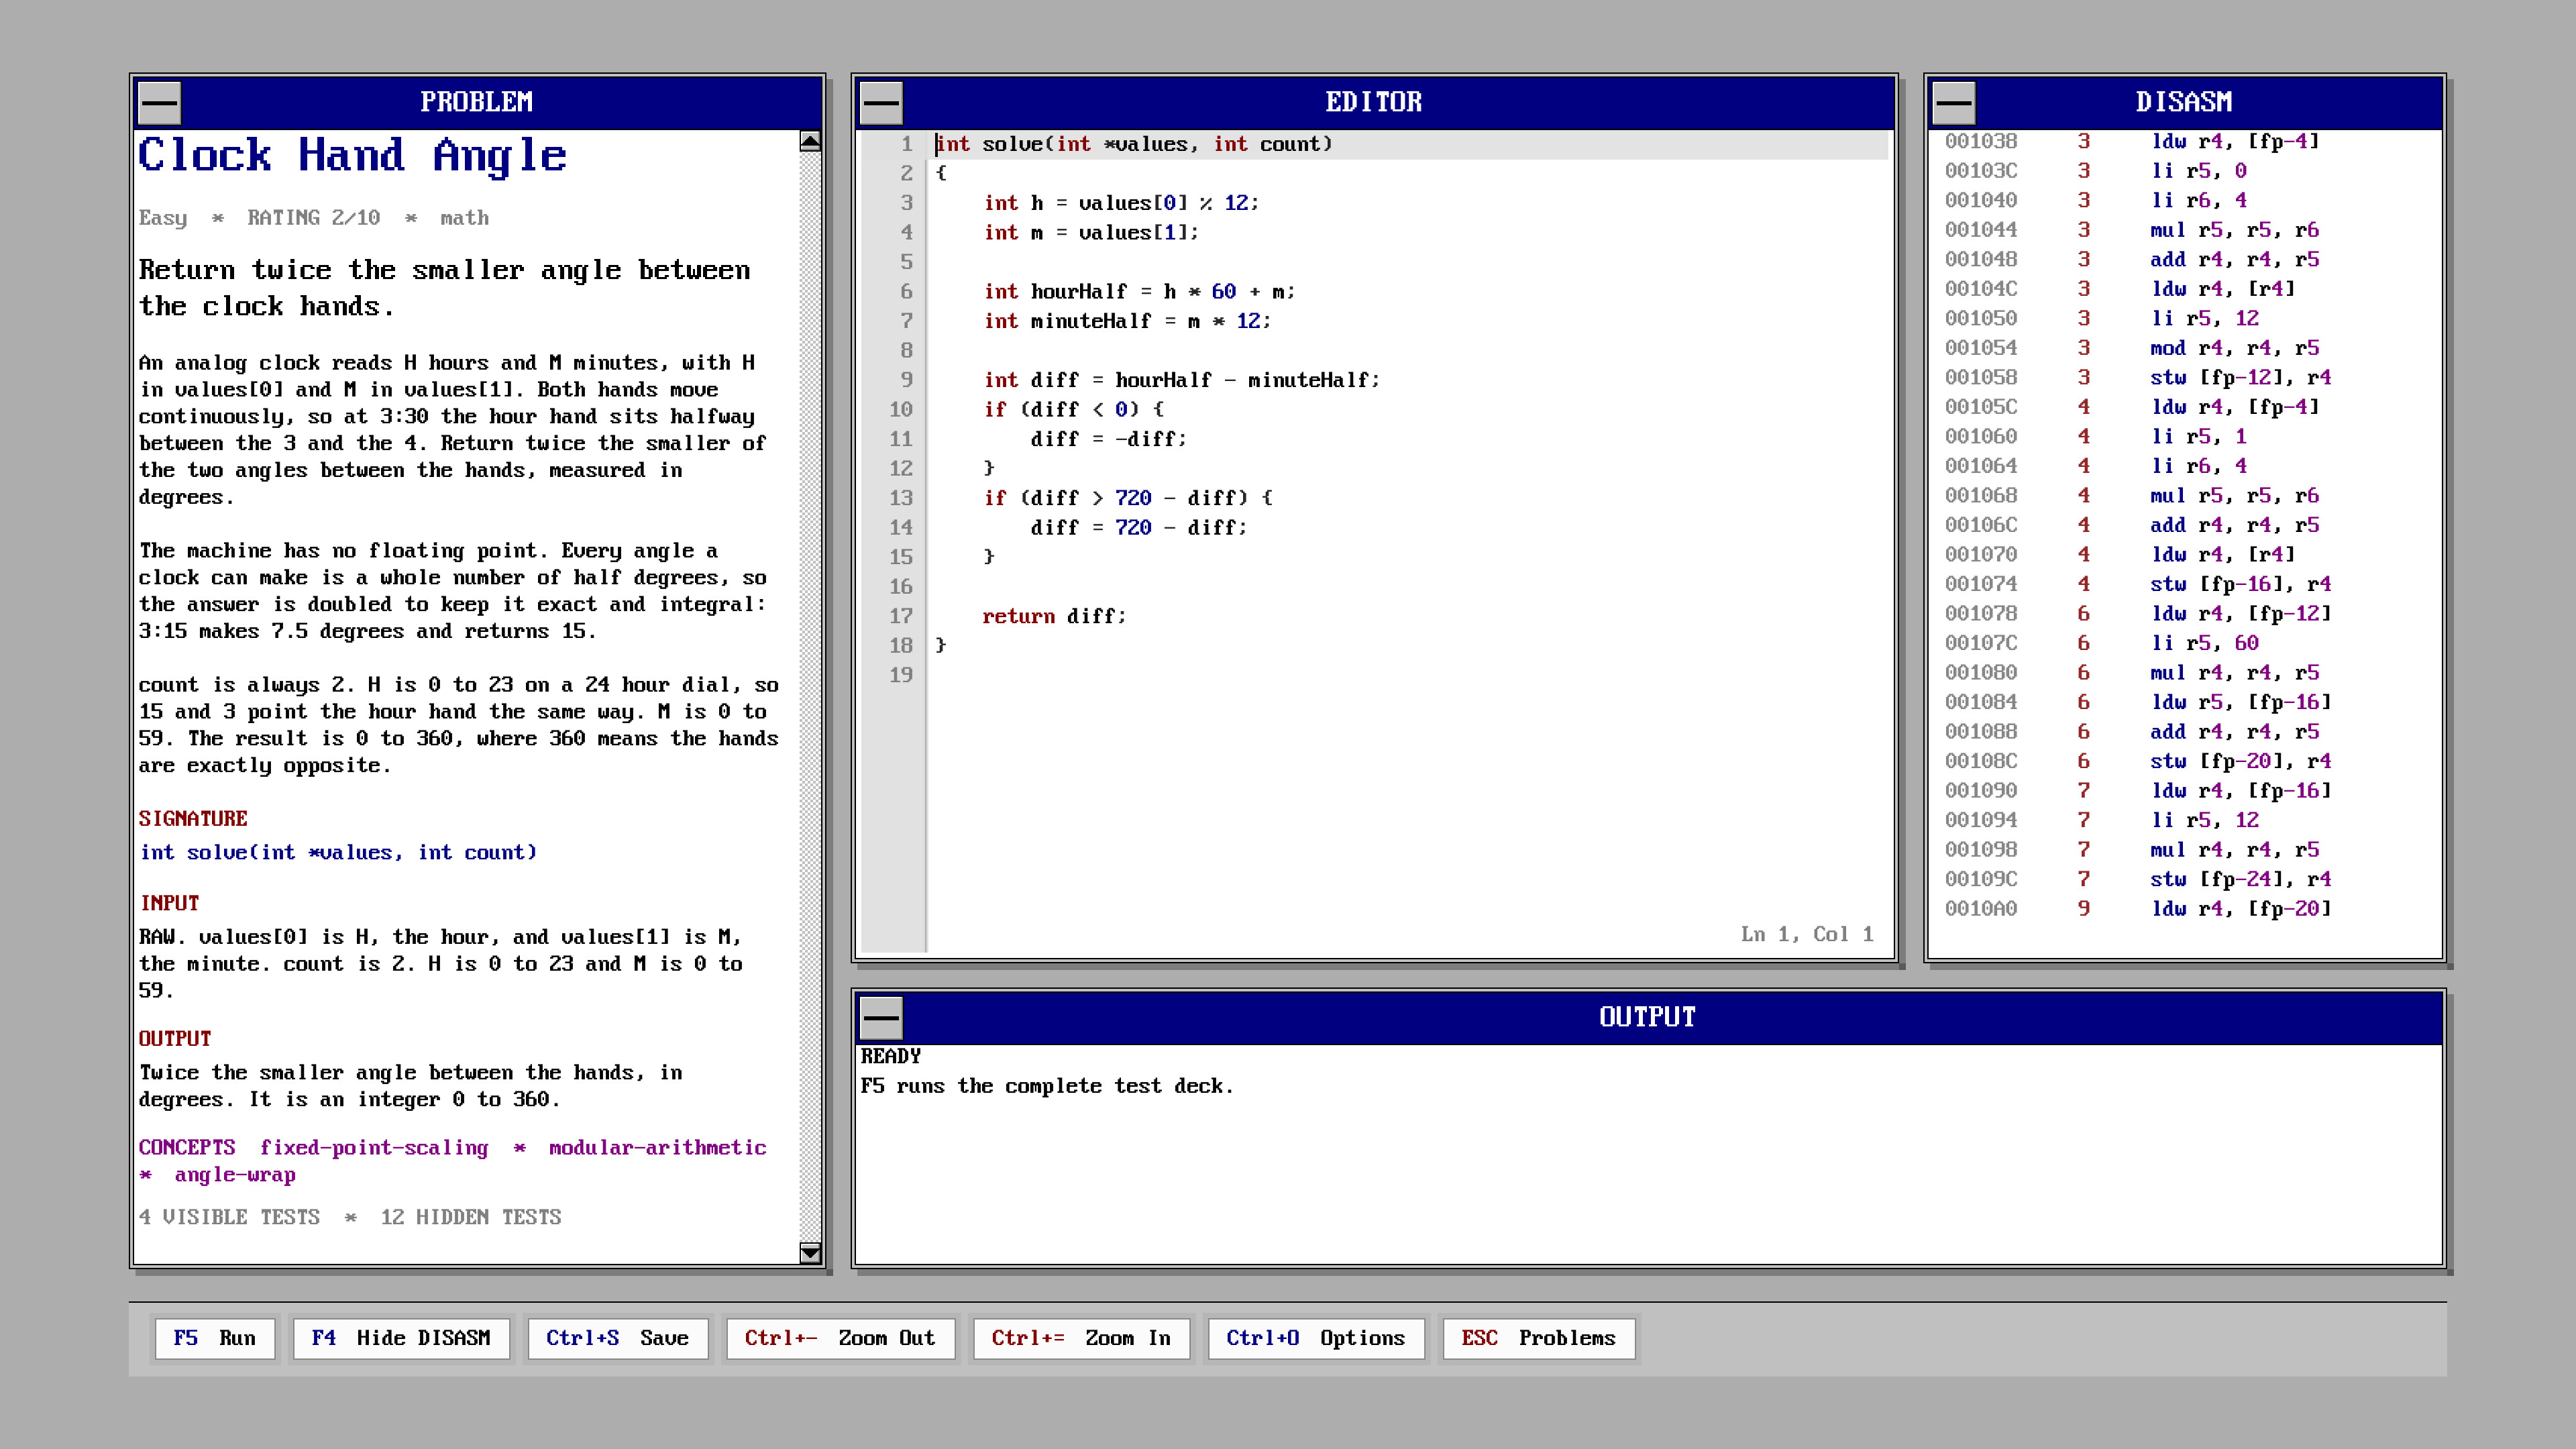Screen dimensions: 2576x1449
Task: Click the PROBLEM panel scroll-up arrow
Action: pos(810,141)
